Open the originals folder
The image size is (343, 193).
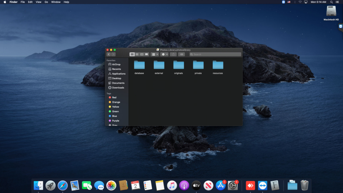[x=179, y=66]
